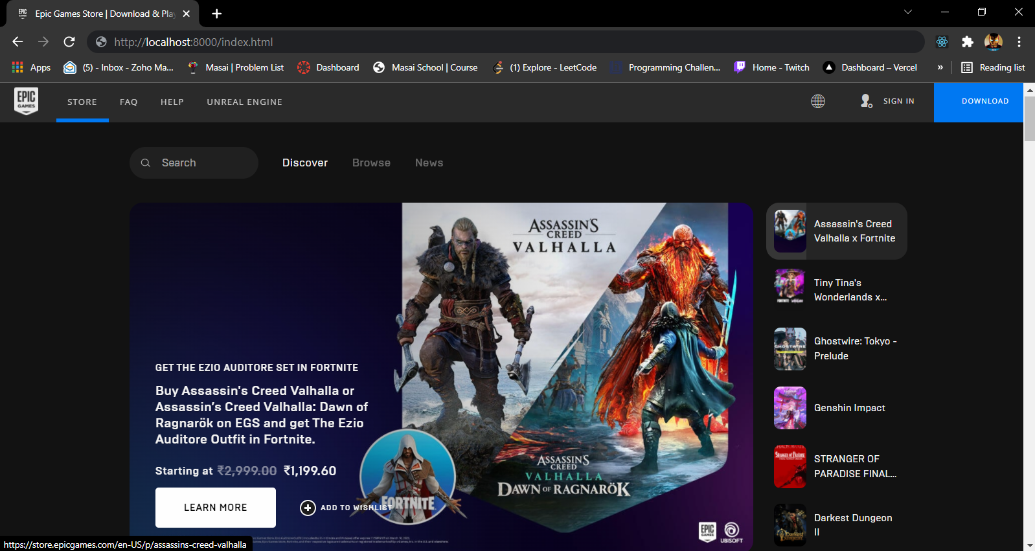The width and height of the screenshot is (1035, 551).
Task: Select Genshin Impact carousel item
Action: tap(837, 408)
